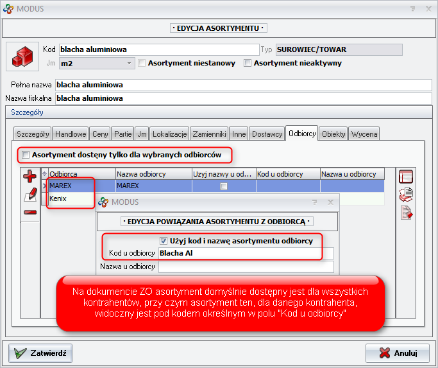Click the red plus add-recipient icon
This screenshot has height=368, width=438.
point(29,176)
